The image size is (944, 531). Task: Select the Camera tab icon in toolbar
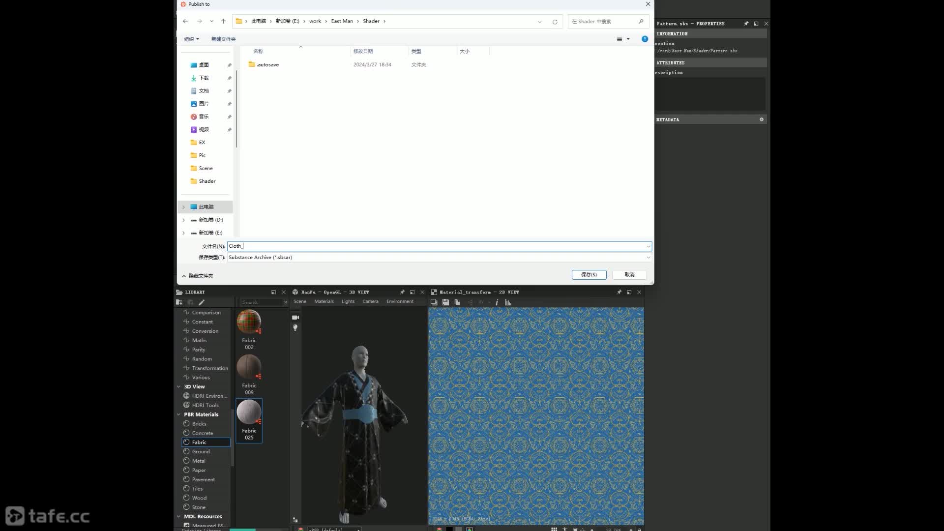(x=370, y=301)
